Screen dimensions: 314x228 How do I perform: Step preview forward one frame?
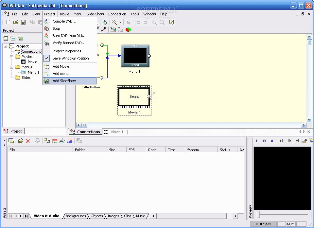(289, 141)
